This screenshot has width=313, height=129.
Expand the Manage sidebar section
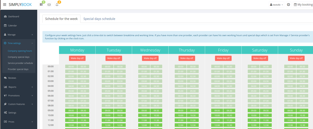(x=32, y=34)
